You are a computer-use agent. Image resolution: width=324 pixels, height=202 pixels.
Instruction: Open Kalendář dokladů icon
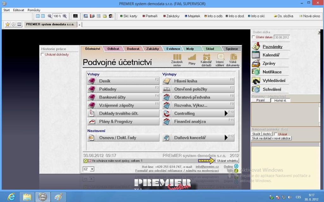[x=206, y=60]
